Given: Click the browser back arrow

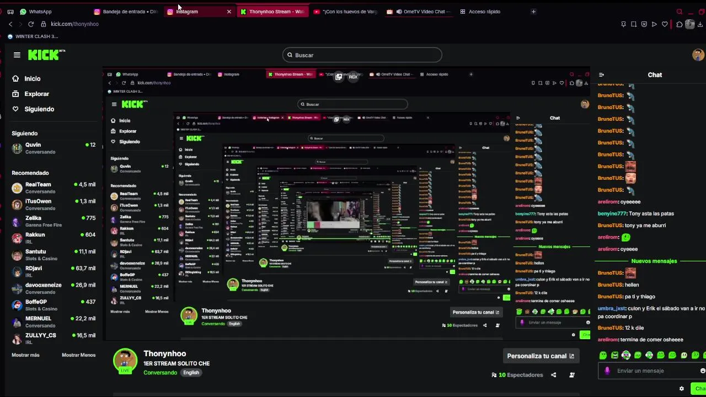Looking at the screenshot, I should point(10,24).
